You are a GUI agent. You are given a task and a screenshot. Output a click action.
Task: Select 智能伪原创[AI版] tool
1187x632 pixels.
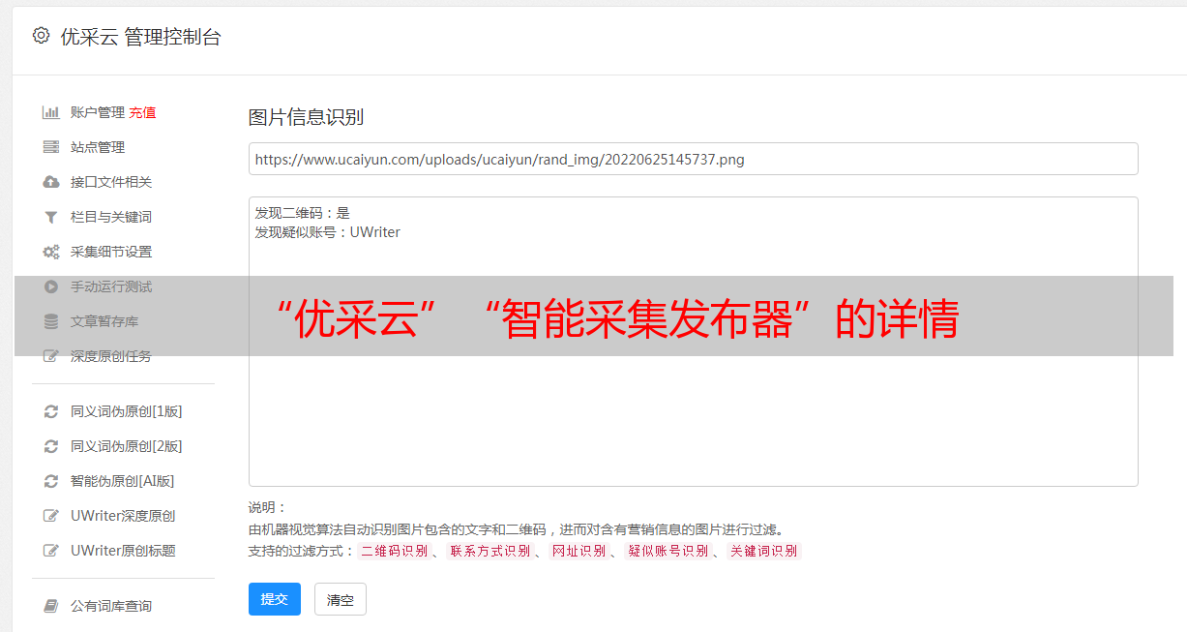pyautogui.click(x=123, y=481)
